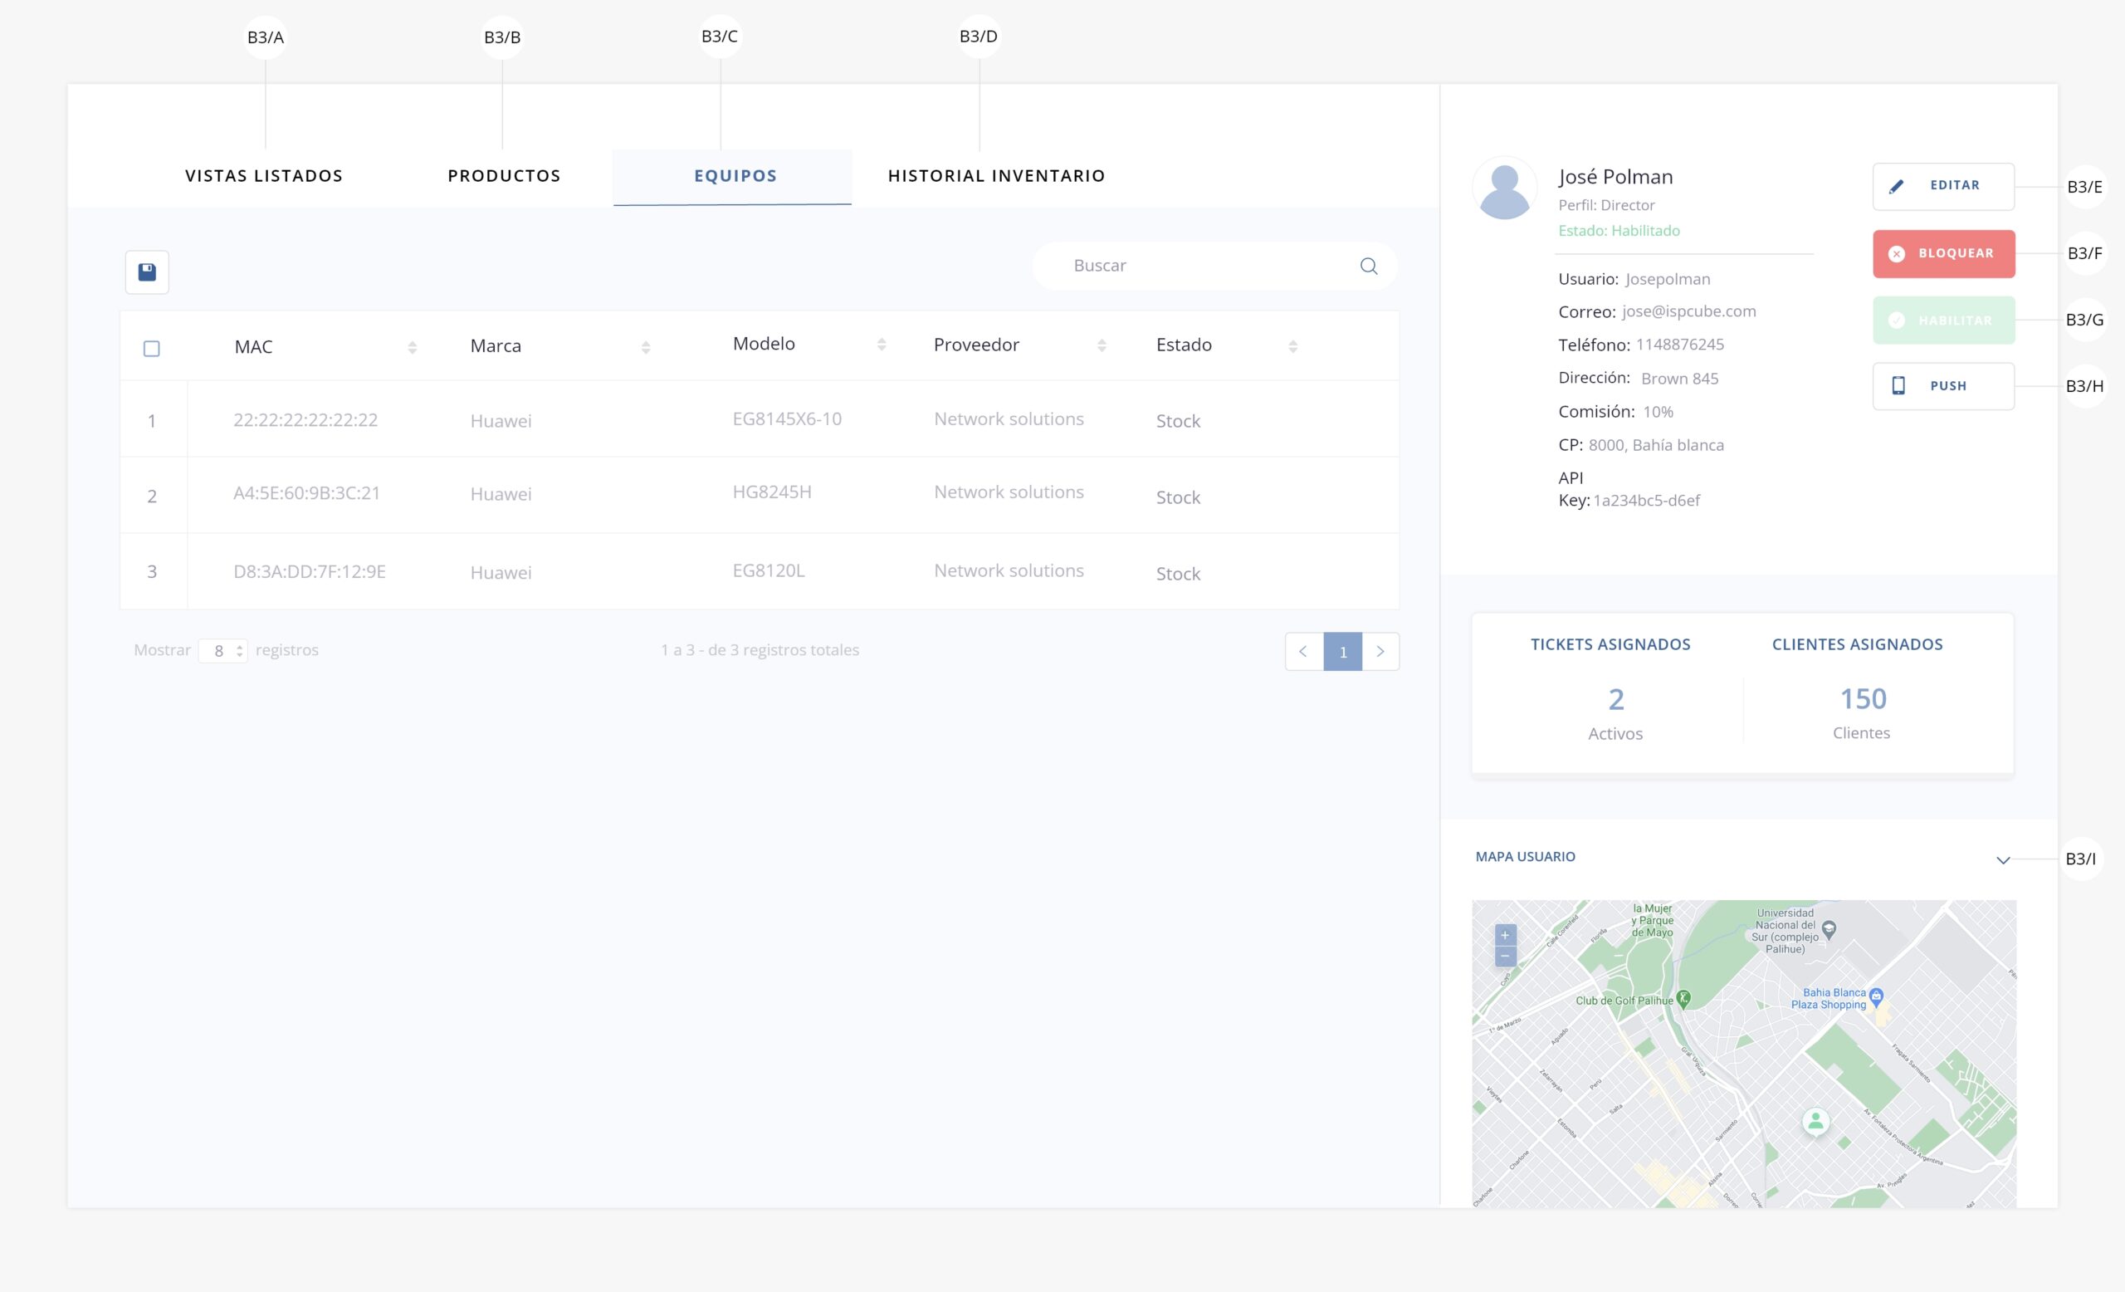Click the red Bloquear button
2125x1292 pixels.
pyautogui.click(x=1943, y=253)
